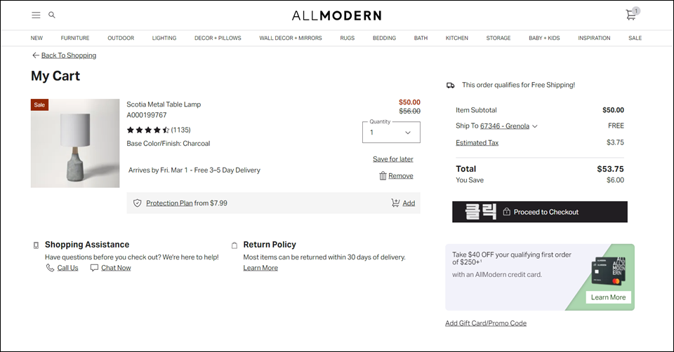Click the chat bubble icon beside Chat Now
Image resolution: width=674 pixels, height=352 pixels.
pos(94,268)
